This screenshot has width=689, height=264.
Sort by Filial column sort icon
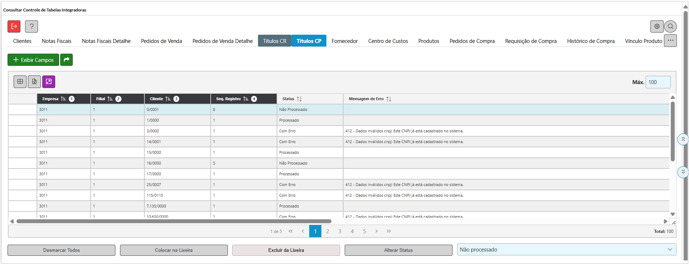(110, 99)
